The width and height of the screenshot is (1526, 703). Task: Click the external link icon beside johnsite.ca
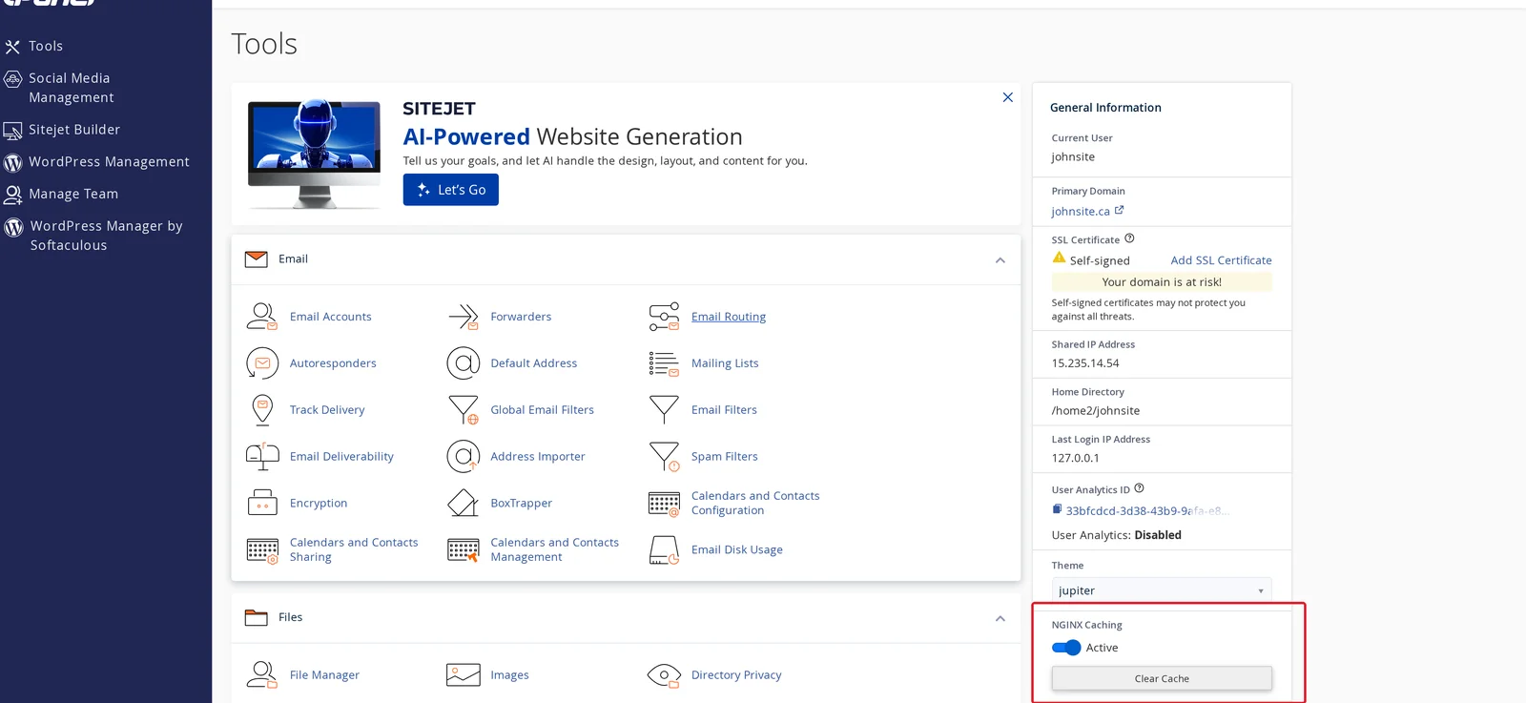click(x=1120, y=210)
